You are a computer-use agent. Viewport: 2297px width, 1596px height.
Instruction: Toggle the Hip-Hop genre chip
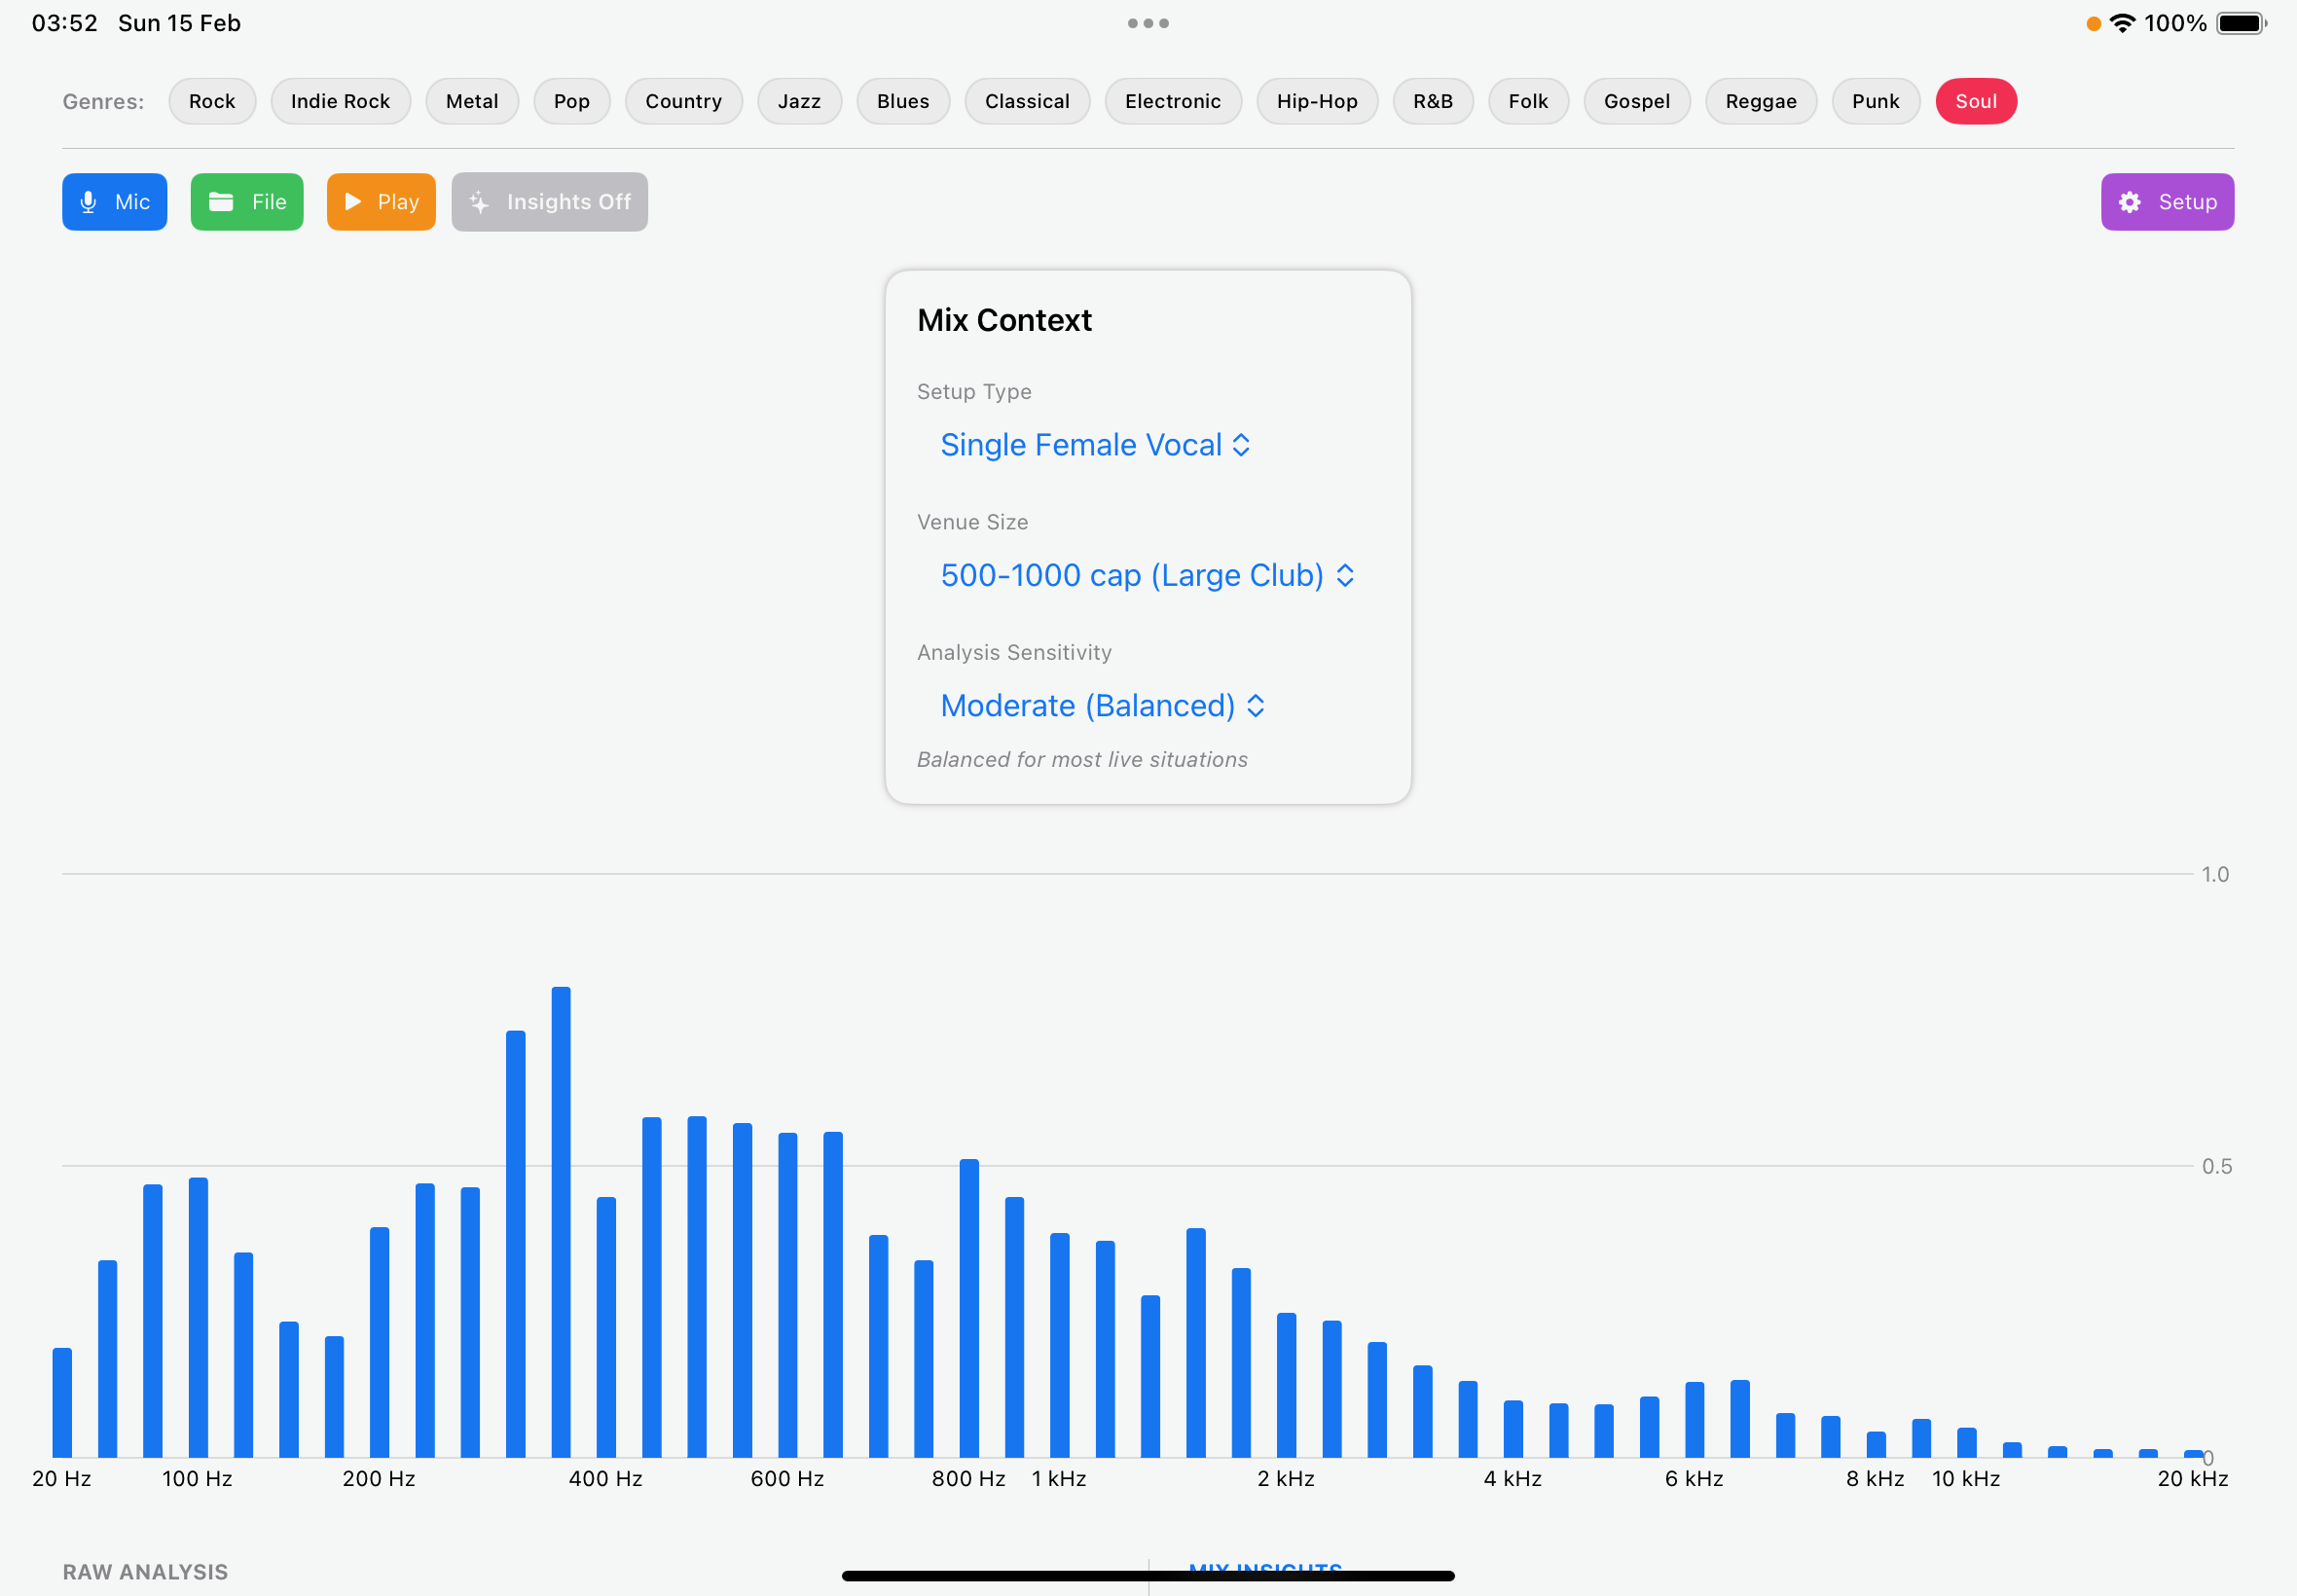1316,101
